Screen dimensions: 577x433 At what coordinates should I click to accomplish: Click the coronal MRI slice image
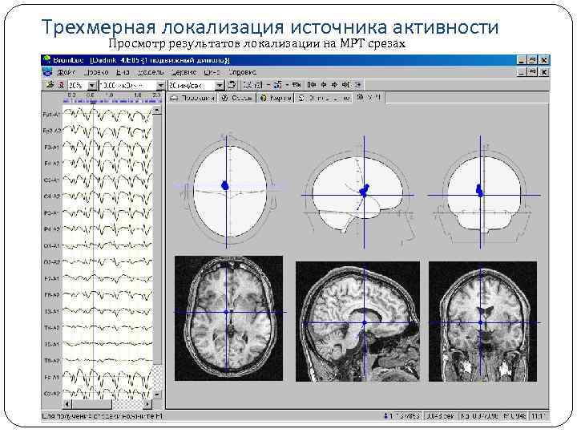(482, 322)
